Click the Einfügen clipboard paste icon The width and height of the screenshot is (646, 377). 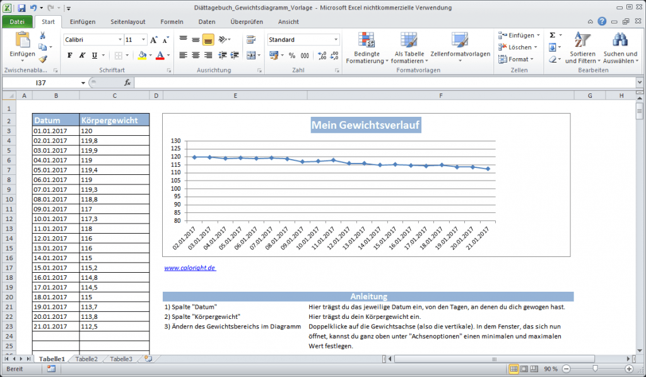[22, 40]
